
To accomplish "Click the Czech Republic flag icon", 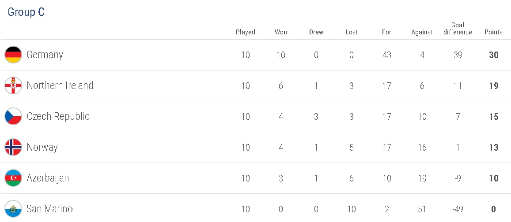I will [13, 116].
